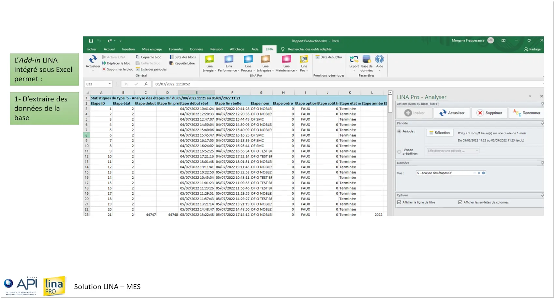Click cell 'Etape début réel' header
This screenshot has width=554, height=298.
[197, 103]
